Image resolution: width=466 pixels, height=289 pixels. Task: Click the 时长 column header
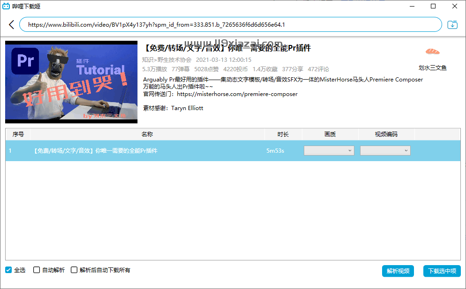[x=283, y=134]
